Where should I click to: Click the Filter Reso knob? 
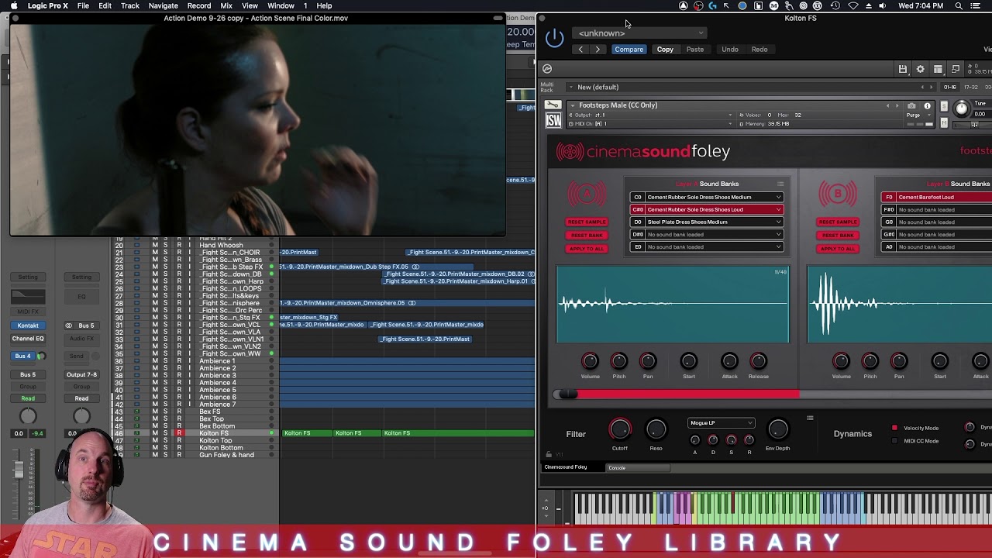point(656,429)
